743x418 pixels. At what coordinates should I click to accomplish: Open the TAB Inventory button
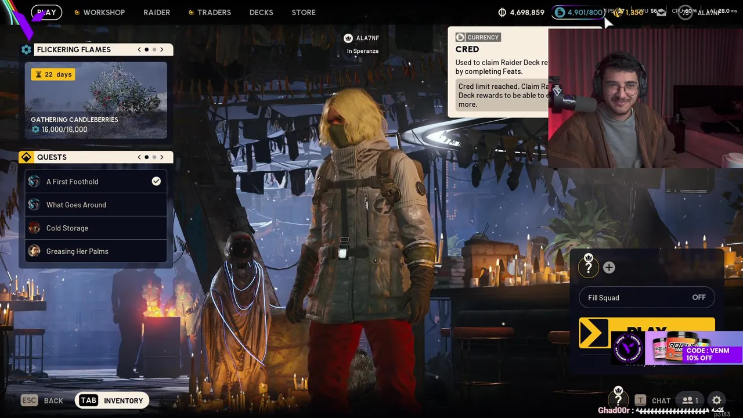pyautogui.click(x=112, y=401)
